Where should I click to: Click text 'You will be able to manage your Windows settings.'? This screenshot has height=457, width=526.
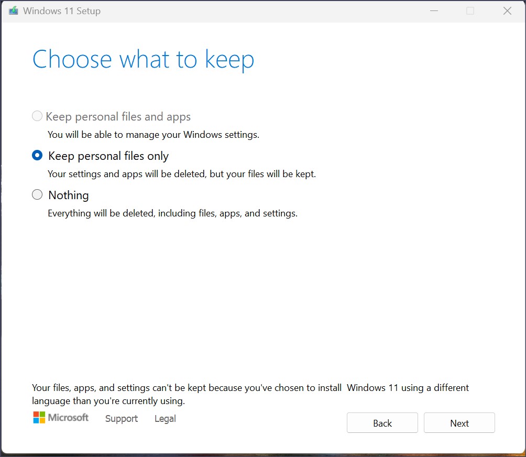(x=154, y=135)
